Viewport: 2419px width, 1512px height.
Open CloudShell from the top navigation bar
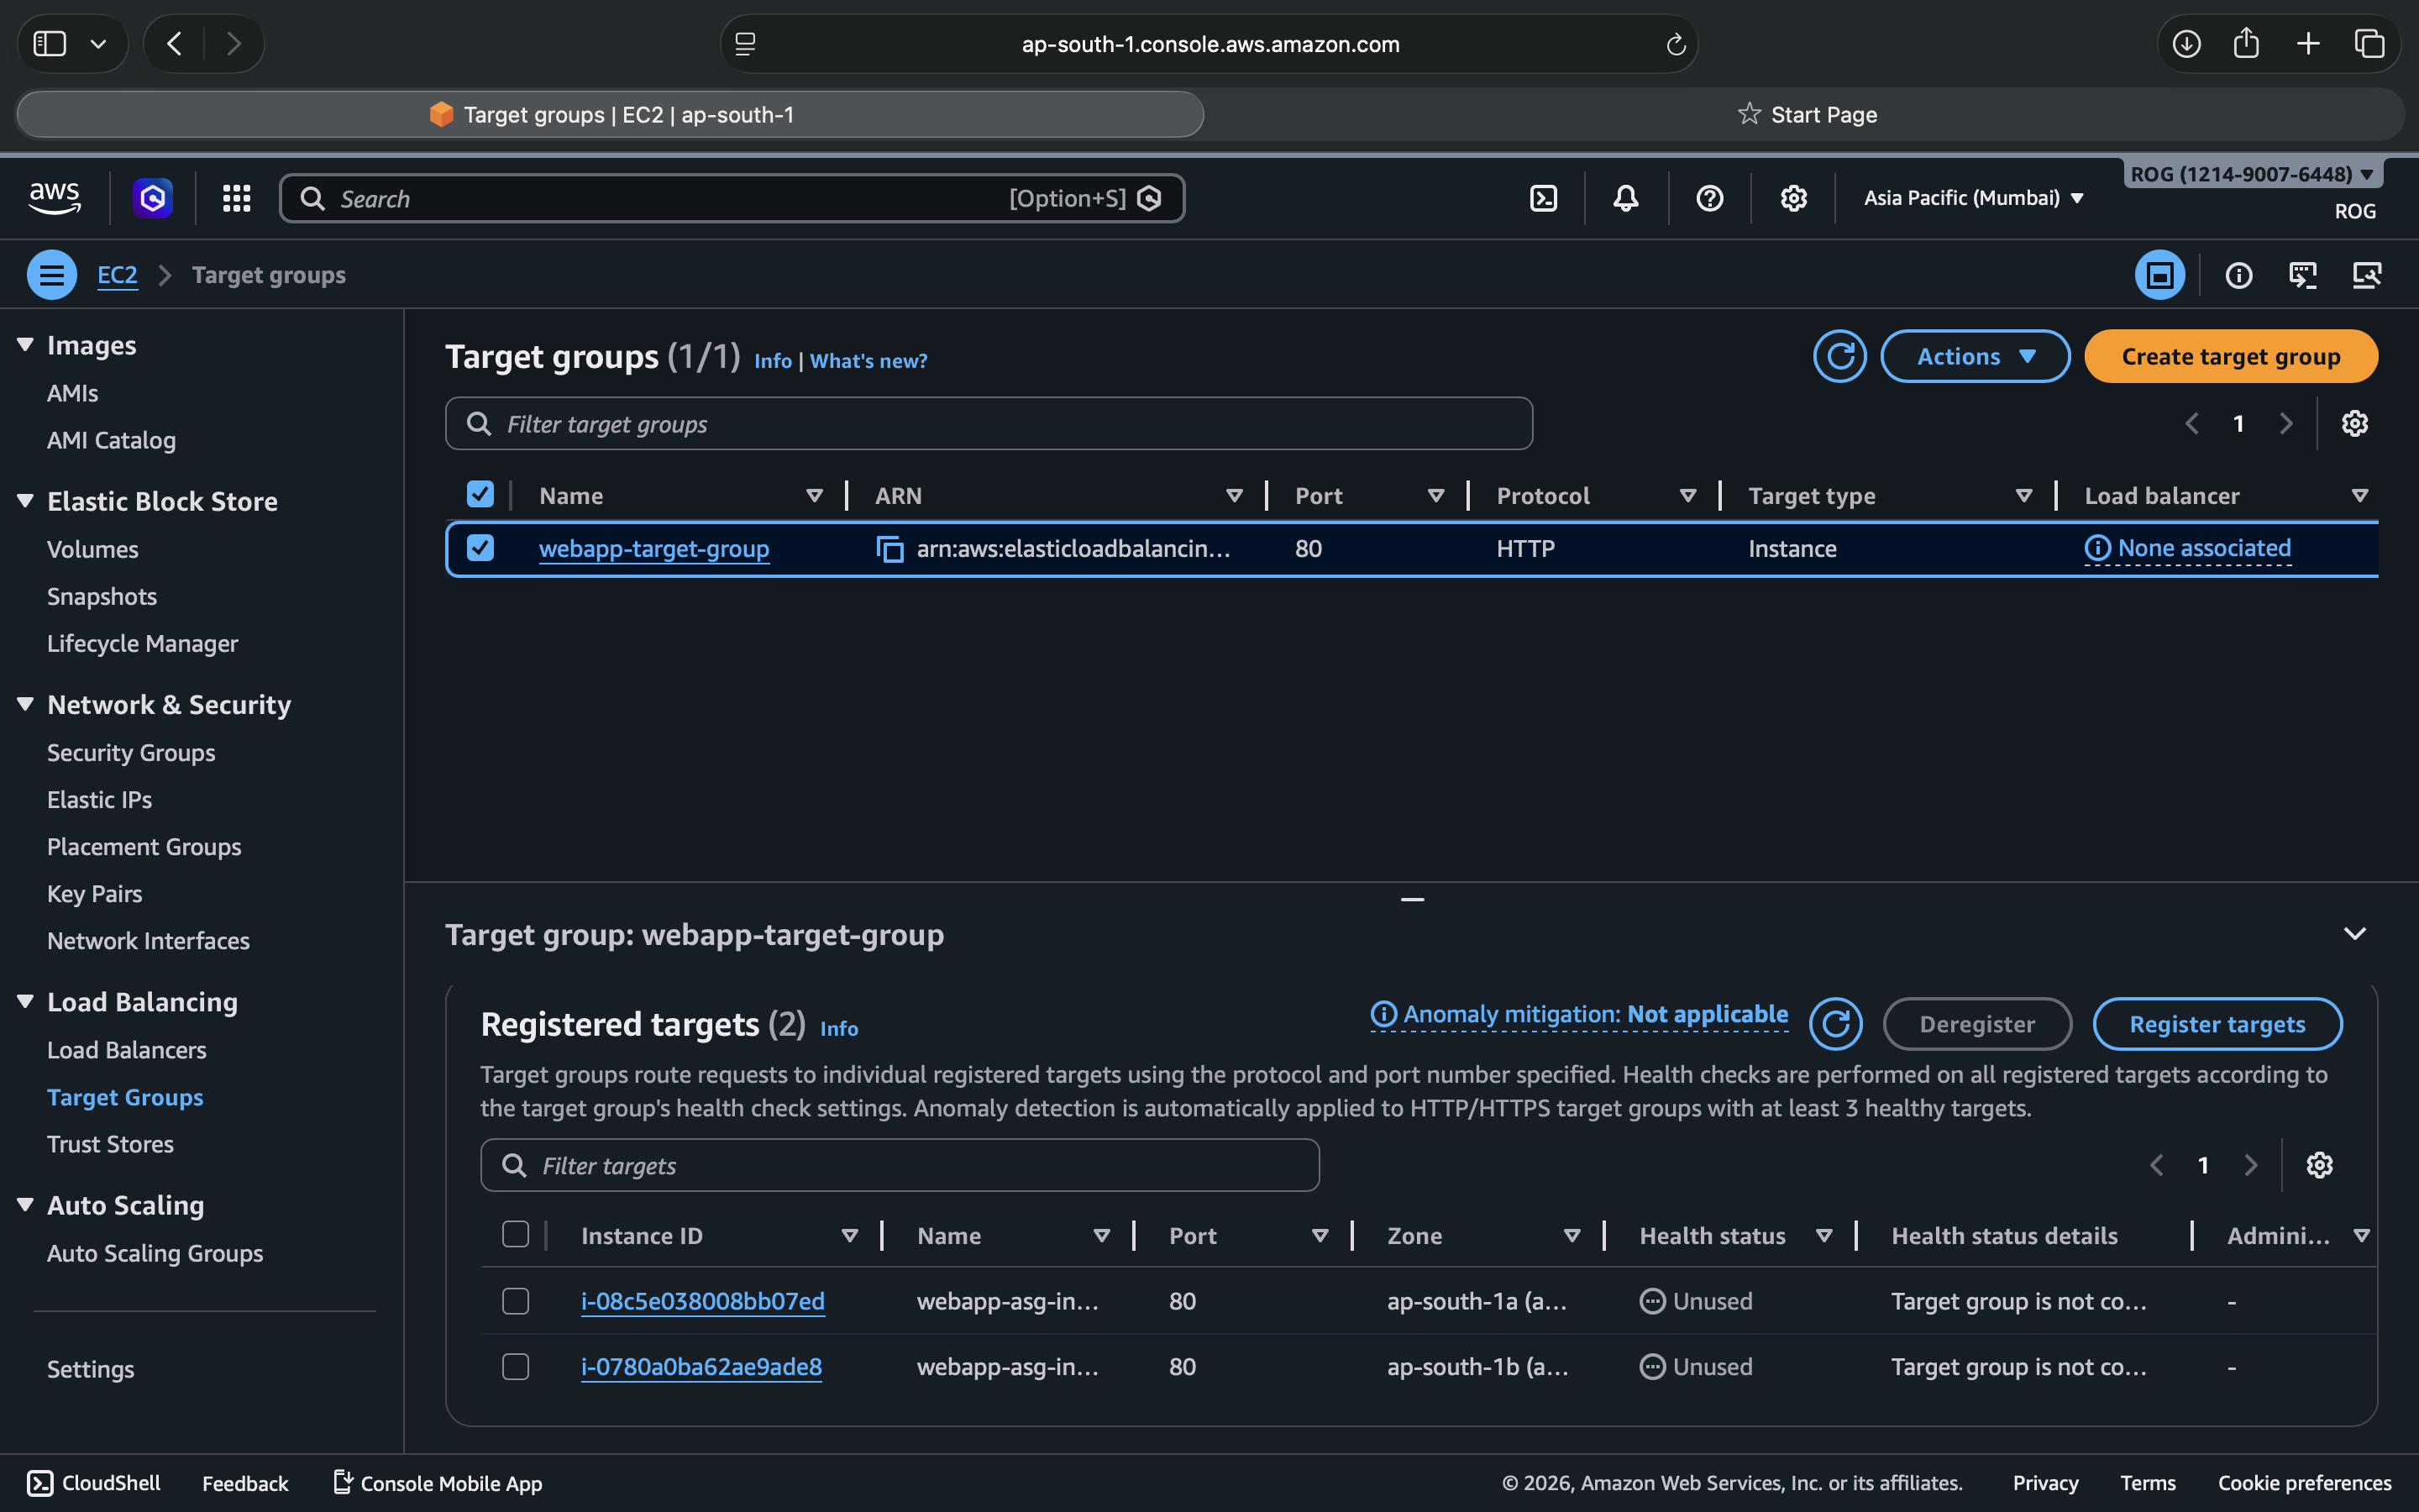point(1543,198)
